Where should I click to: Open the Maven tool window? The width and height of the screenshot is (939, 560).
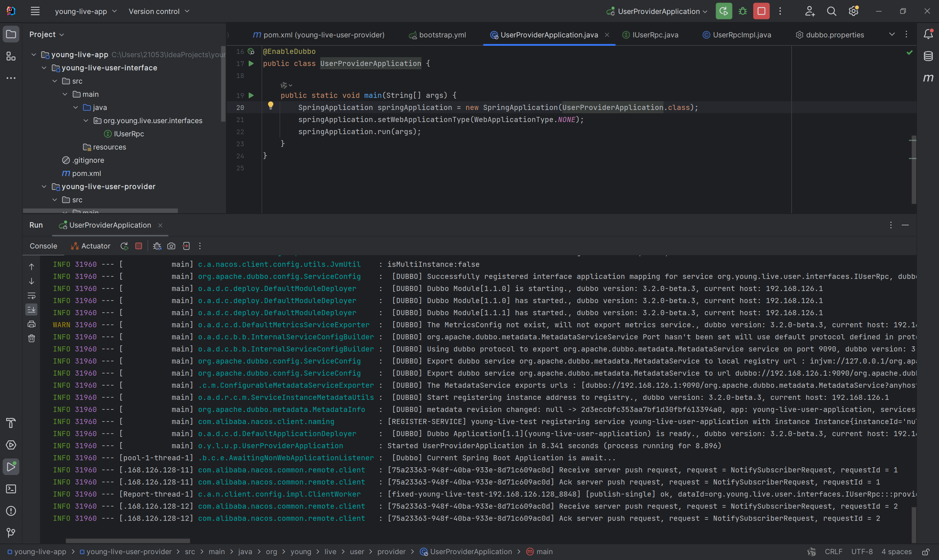click(928, 78)
